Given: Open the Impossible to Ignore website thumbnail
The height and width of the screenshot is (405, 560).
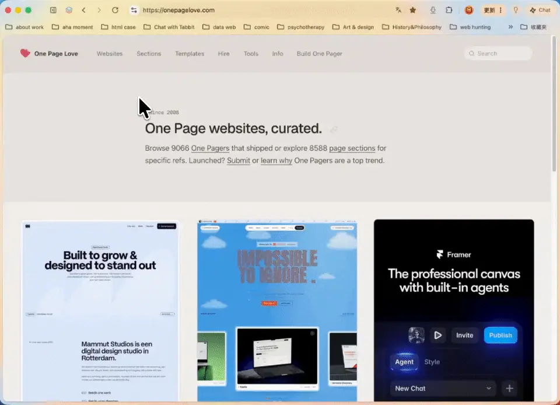Looking at the screenshot, I should click(277, 310).
